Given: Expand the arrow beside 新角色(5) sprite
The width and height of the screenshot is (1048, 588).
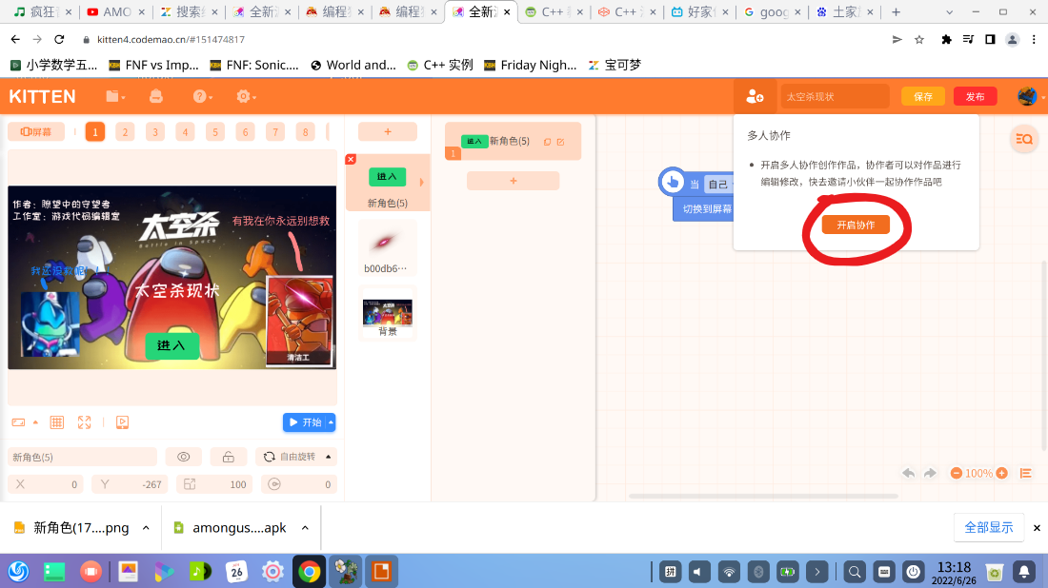Looking at the screenshot, I should 422,182.
